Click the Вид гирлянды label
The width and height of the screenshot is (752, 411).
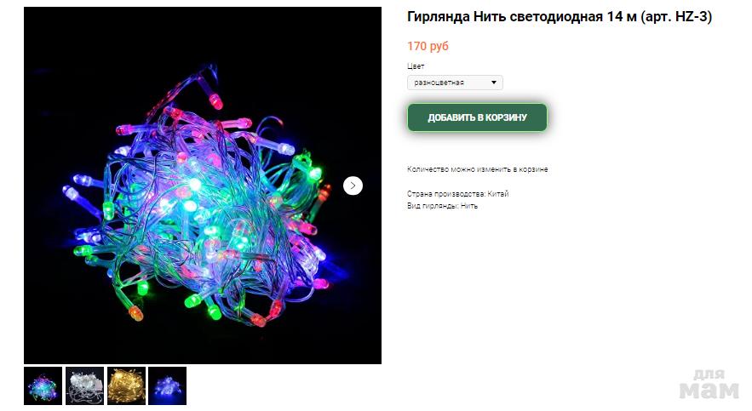click(433, 206)
